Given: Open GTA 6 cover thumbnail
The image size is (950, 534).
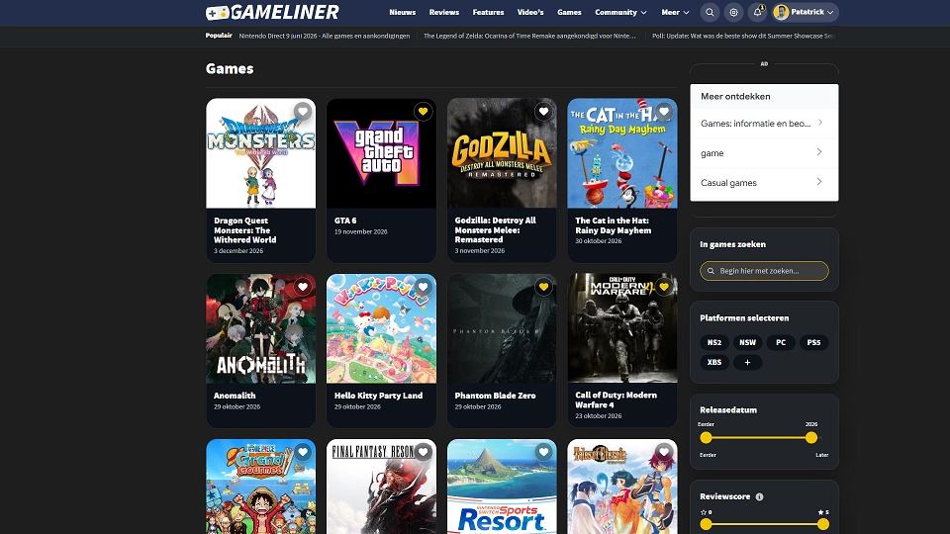Looking at the screenshot, I should coord(381,153).
